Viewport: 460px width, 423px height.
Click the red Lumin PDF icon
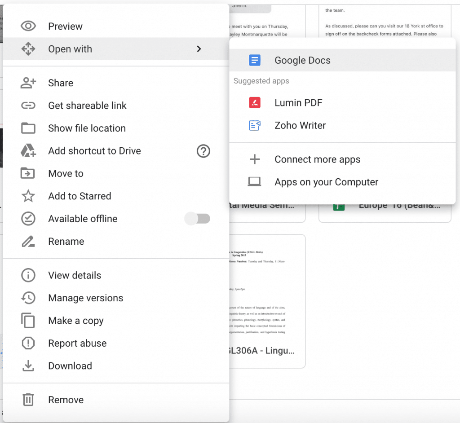[255, 103]
